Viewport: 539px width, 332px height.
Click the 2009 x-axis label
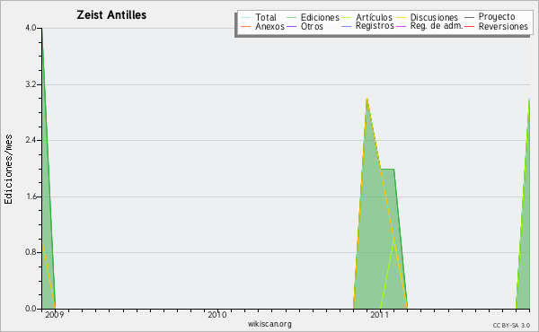coord(54,315)
